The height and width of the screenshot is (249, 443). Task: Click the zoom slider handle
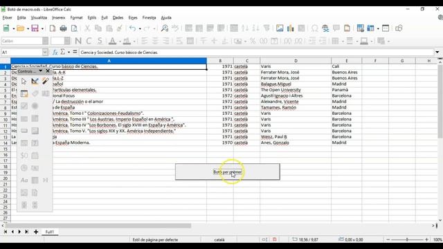click(x=407, y=239)
